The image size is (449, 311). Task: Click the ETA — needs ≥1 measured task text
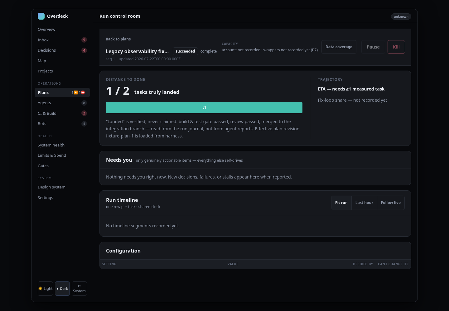(351, 89)
